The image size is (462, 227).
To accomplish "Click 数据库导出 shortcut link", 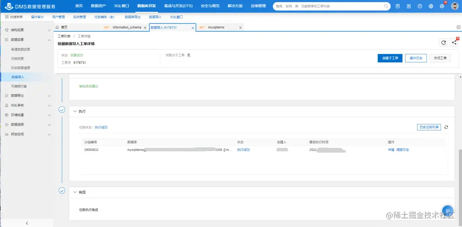I will 133,17.
